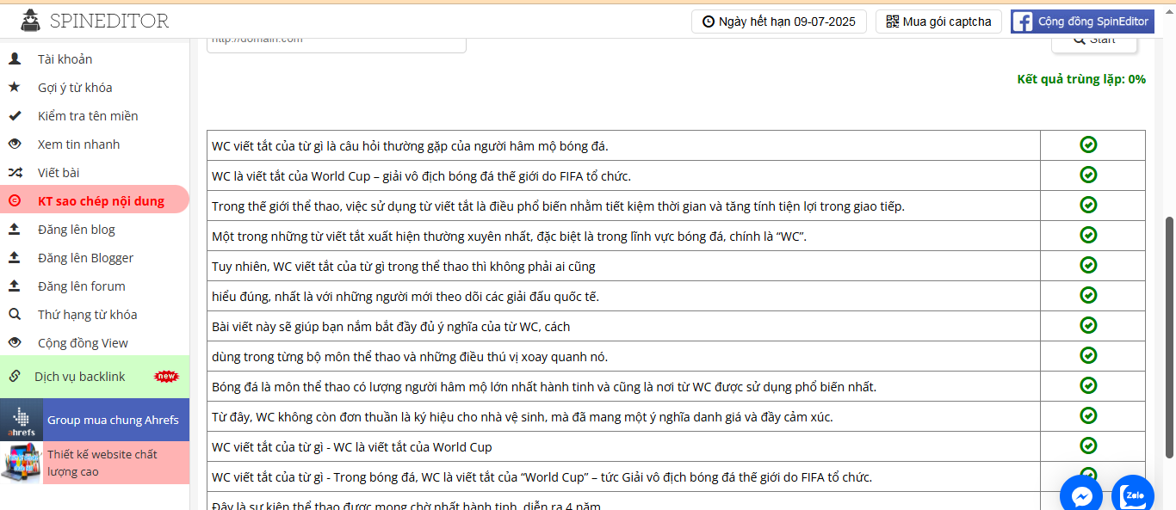
Task: Click the green check for 'Bóng đá là môn thể thao' row
Action: (x=1088, y=385)
